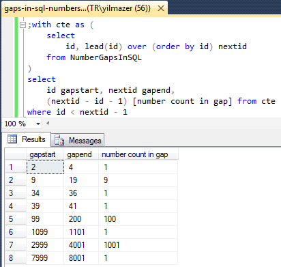Click gapstart cell with value 34
281x267 pixels.
(x=45, y=193)
